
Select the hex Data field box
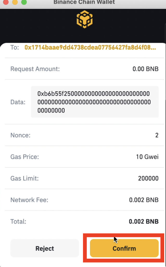pyautogui.click(x=95, y=102)
